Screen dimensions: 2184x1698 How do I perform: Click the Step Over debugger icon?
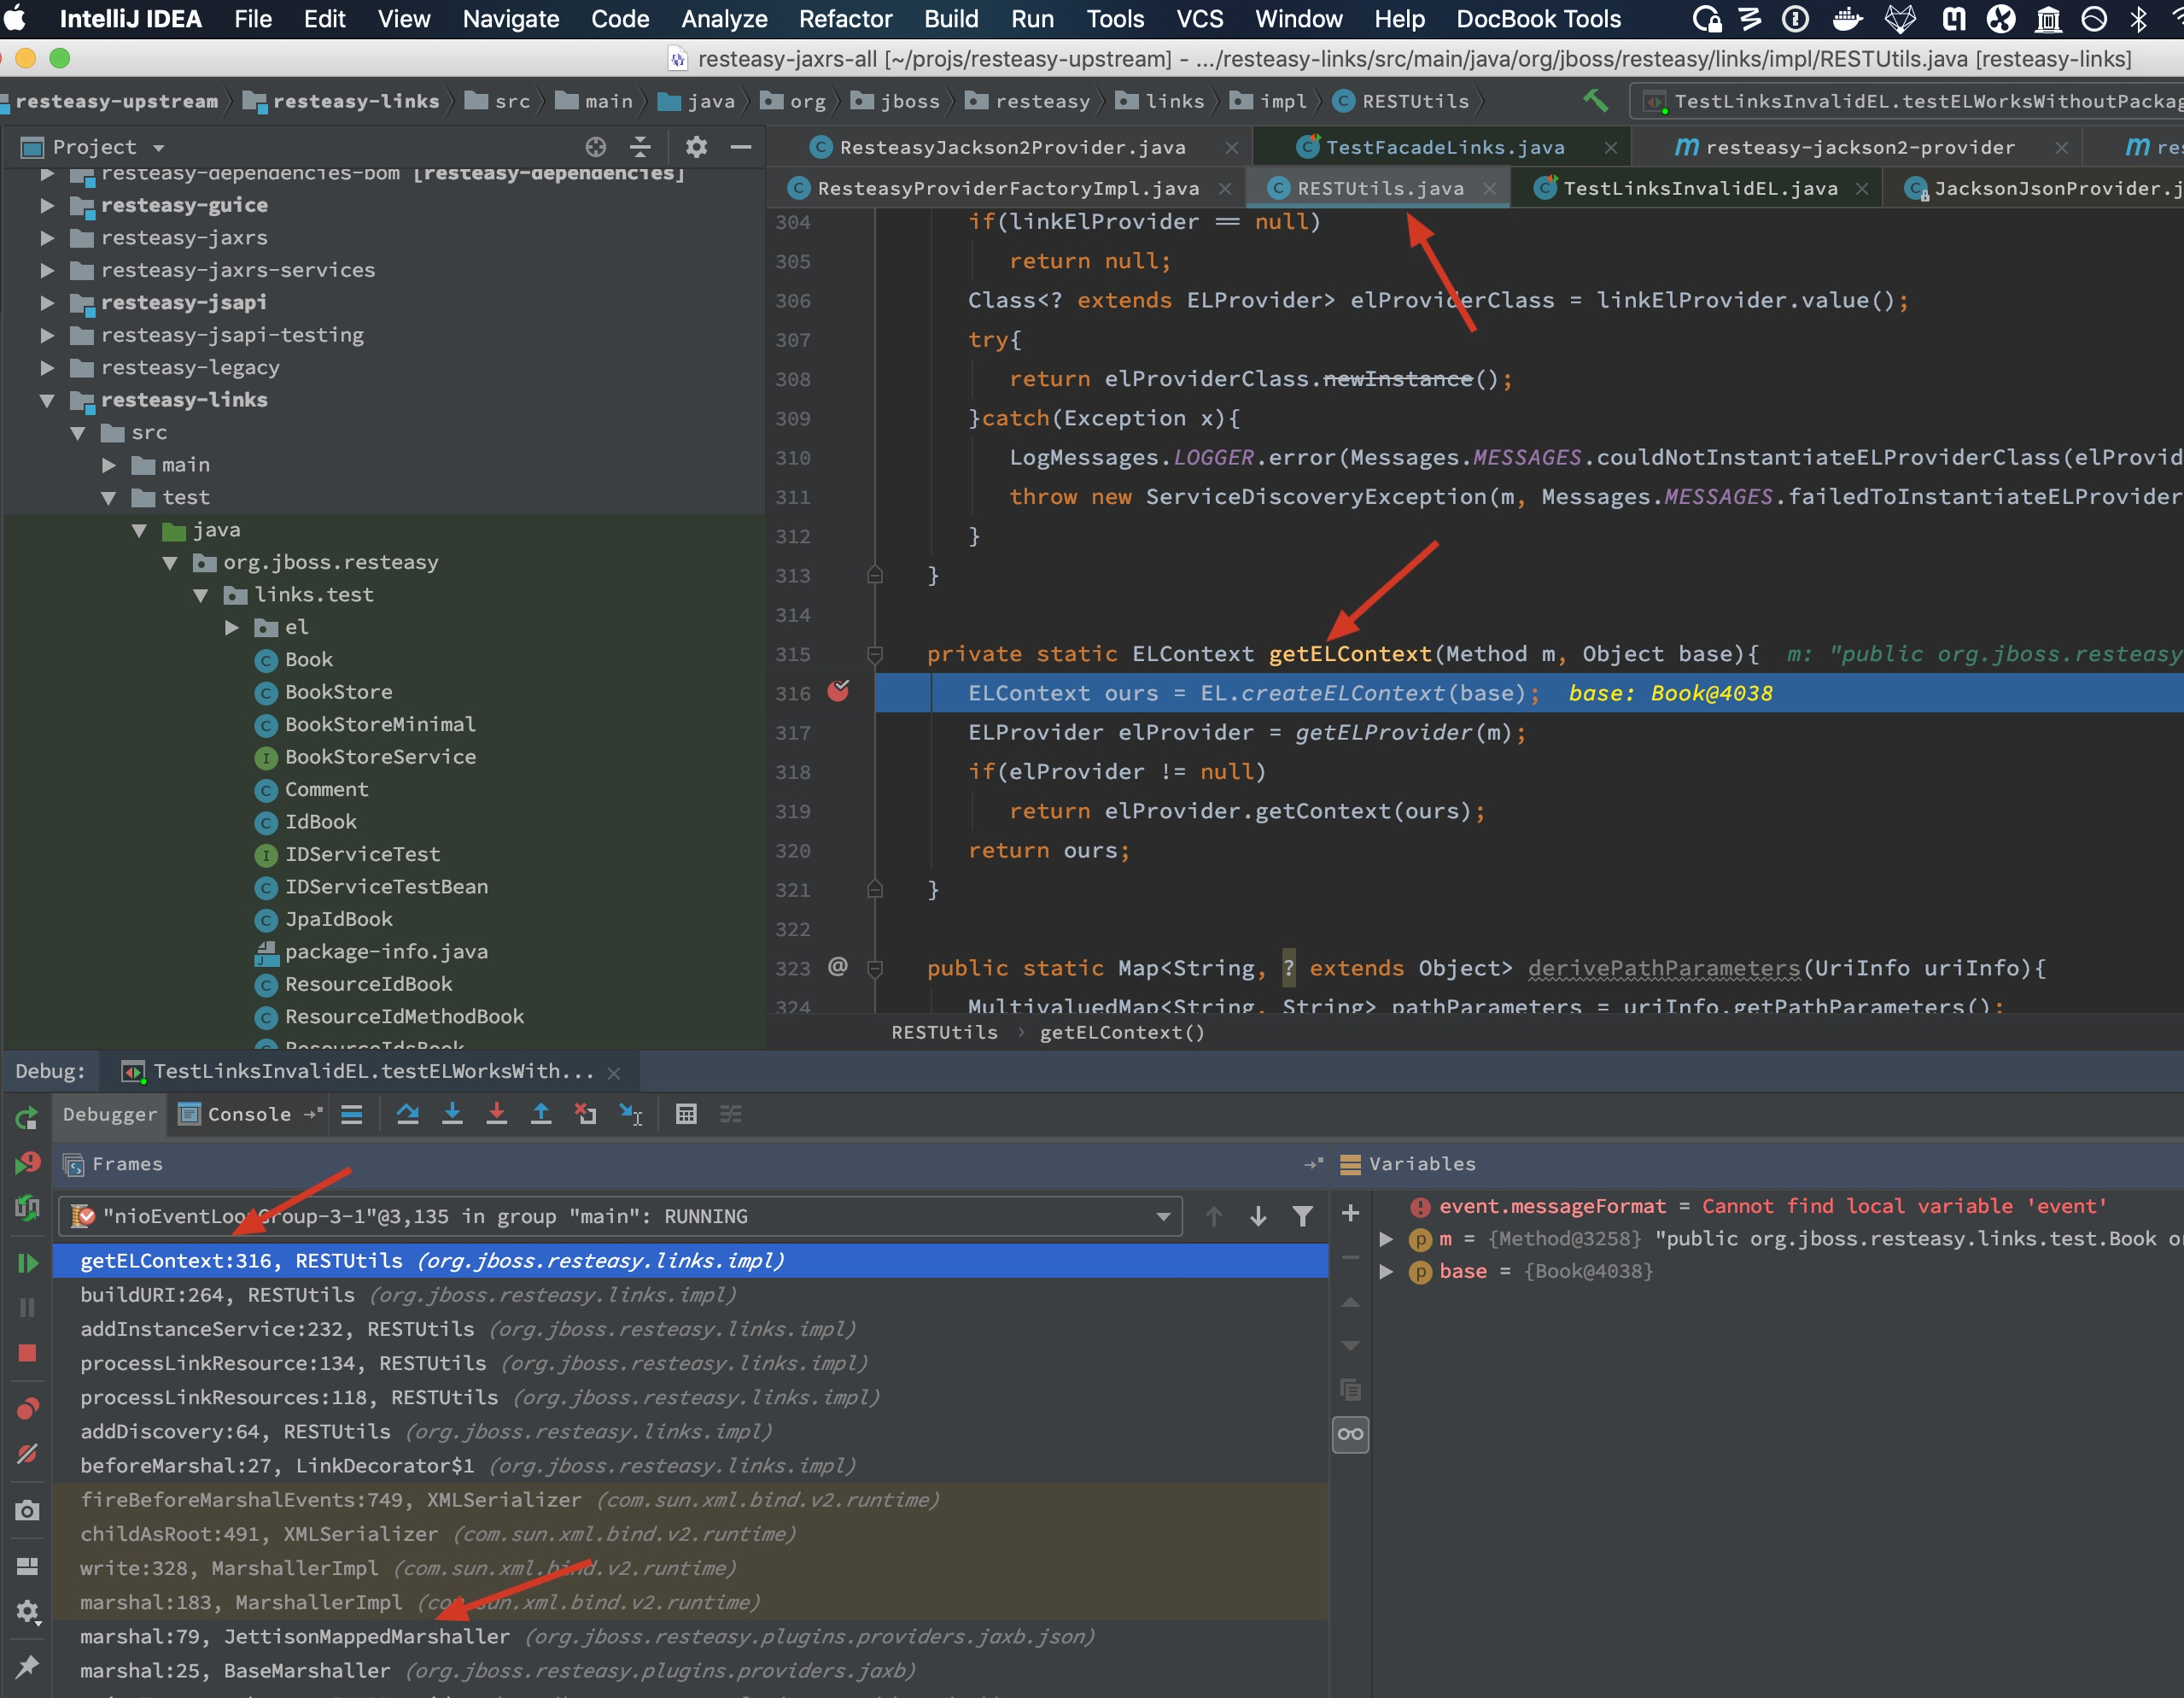407,1114
